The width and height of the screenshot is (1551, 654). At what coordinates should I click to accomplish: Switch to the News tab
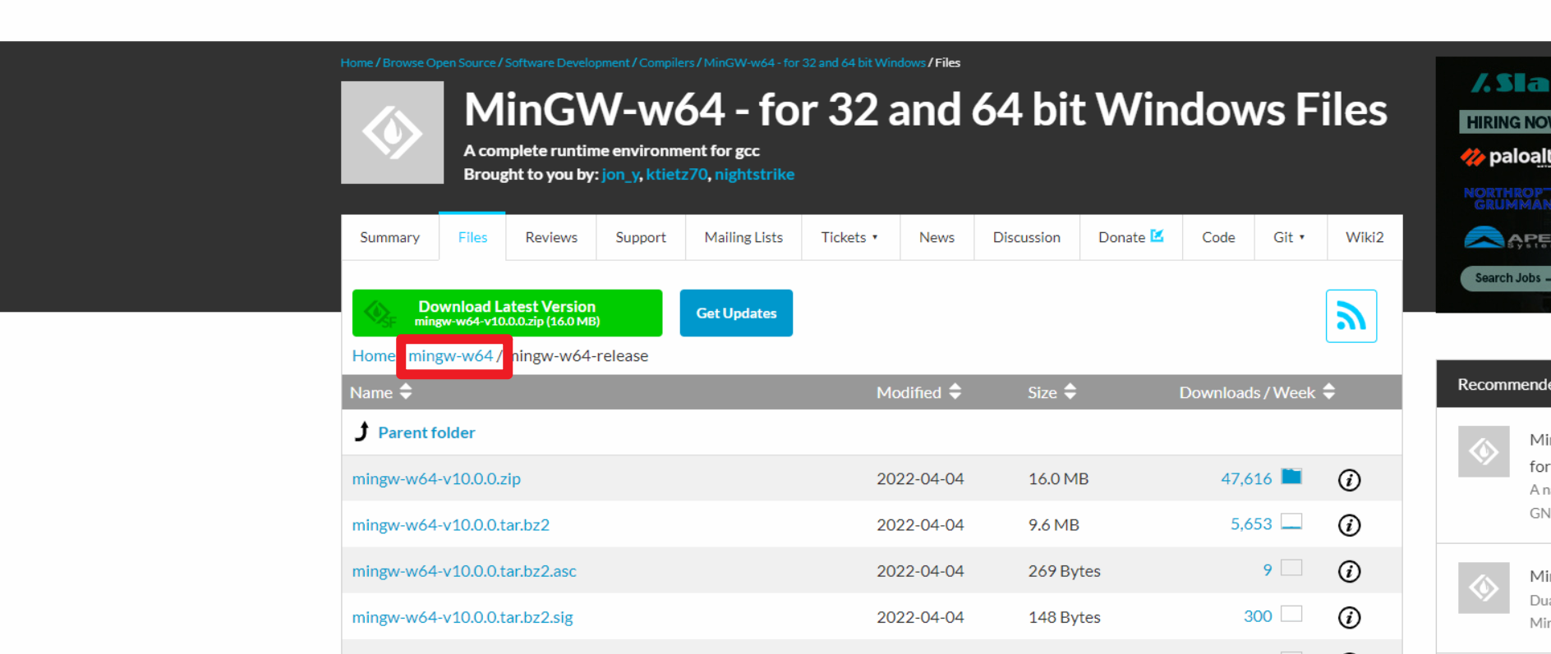click(x=937, y=237)
